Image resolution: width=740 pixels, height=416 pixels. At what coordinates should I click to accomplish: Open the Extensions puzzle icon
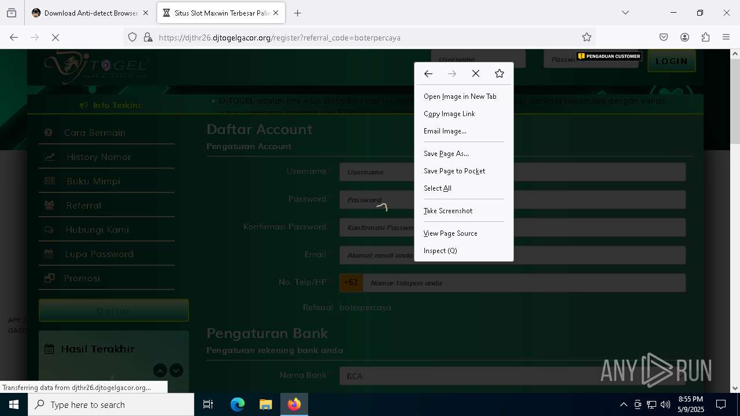click(705, 38)
